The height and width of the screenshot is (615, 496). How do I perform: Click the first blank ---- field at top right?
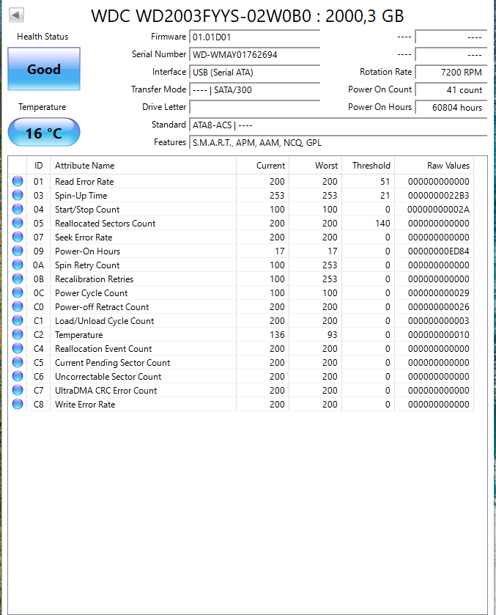point(451,37)
